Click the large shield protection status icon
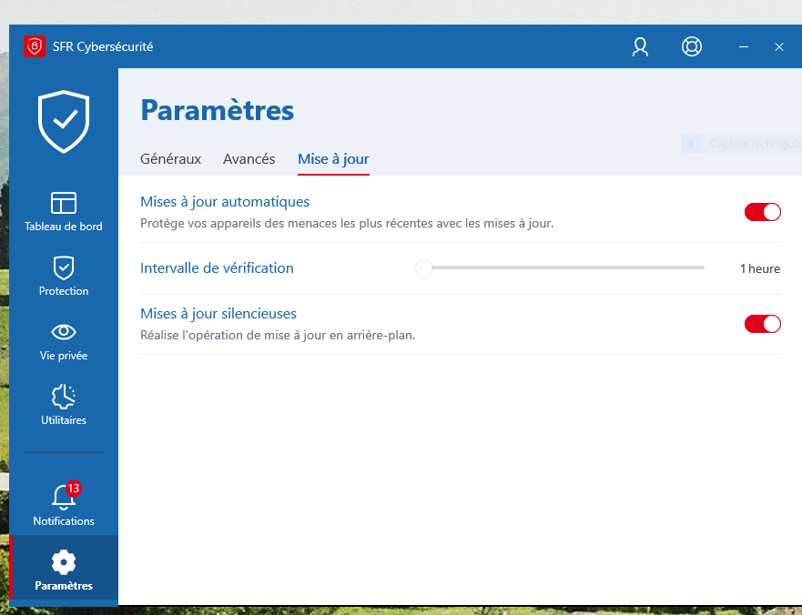Image resolution: width=802 pixels, height=615 pixels. 64,121
